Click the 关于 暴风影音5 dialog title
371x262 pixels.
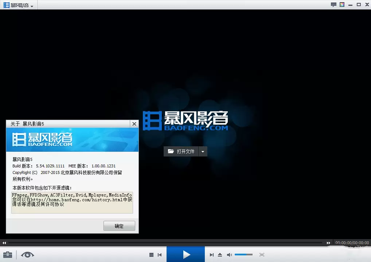pyautogui.click(x=27, y=124)
